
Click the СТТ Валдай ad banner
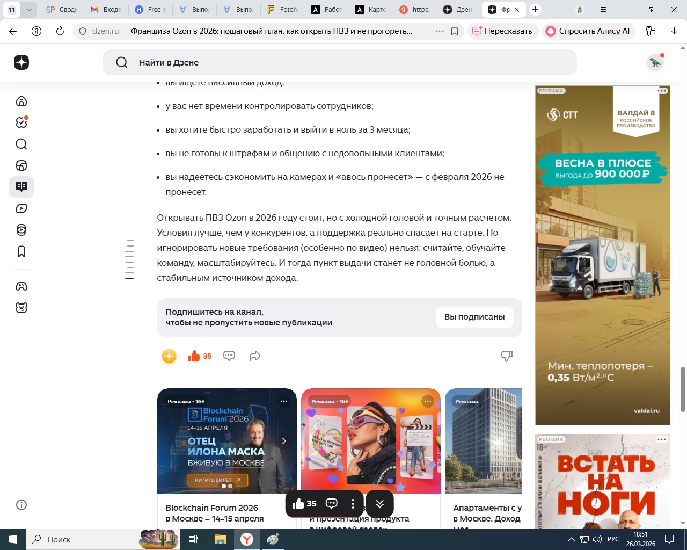[x=603, y=256]
